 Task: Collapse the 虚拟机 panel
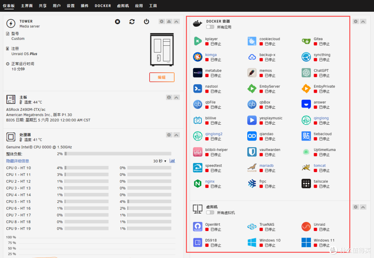click(363, 207)
